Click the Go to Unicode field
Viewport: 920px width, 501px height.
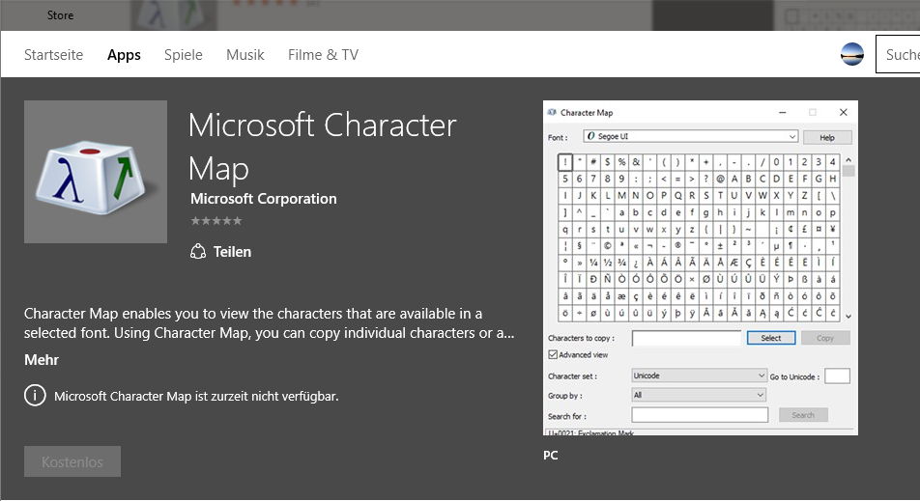pyautogui.click(x=837, y=376)
